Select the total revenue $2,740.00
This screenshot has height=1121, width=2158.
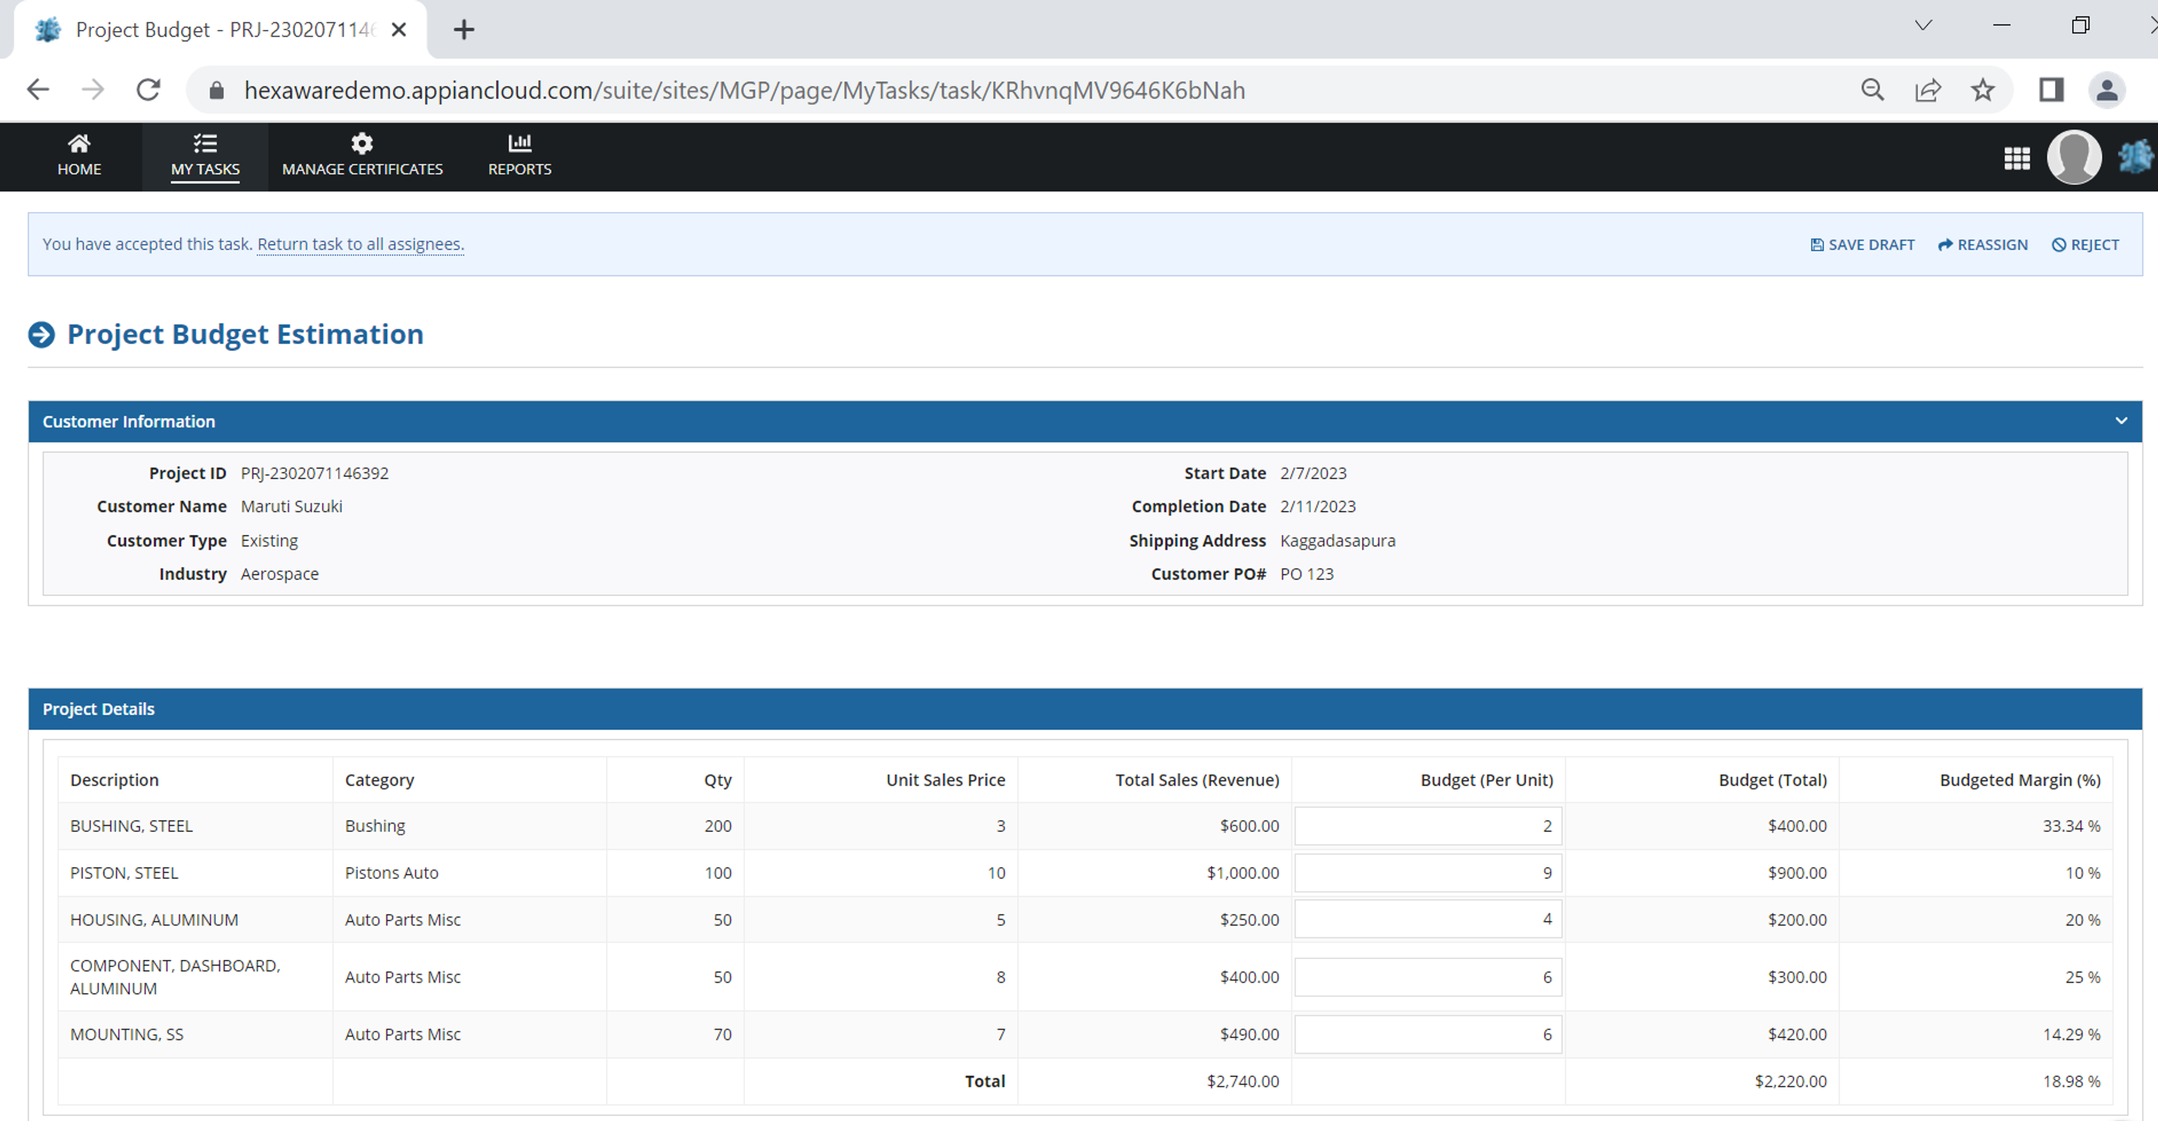1243,1081
